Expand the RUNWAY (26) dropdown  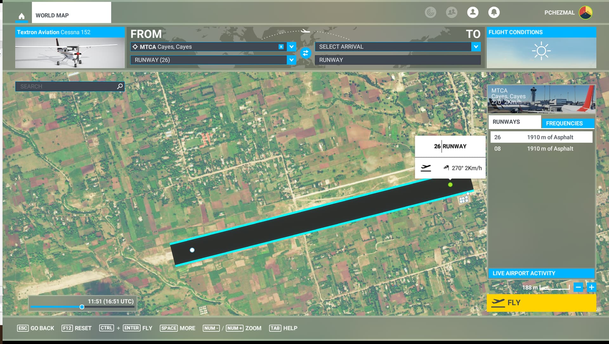tap(291, 60)
